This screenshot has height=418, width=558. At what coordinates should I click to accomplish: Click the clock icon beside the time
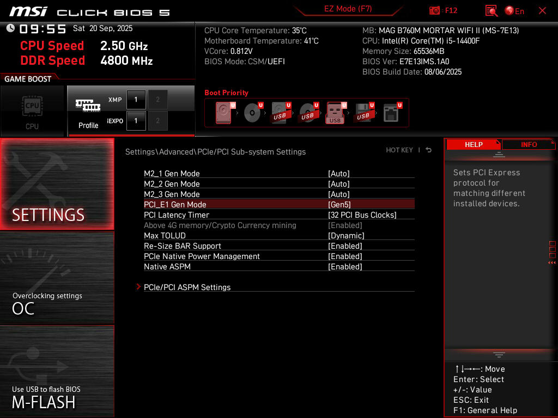pyautogui.click(x=10, y=28)
